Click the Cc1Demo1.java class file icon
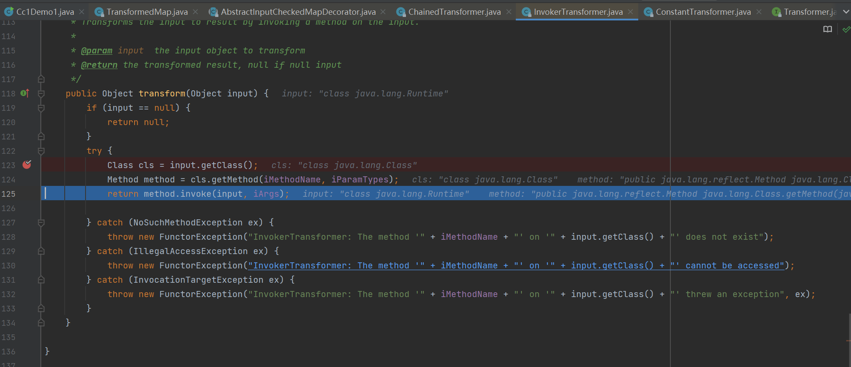The image size is (851, 367). 9,12
